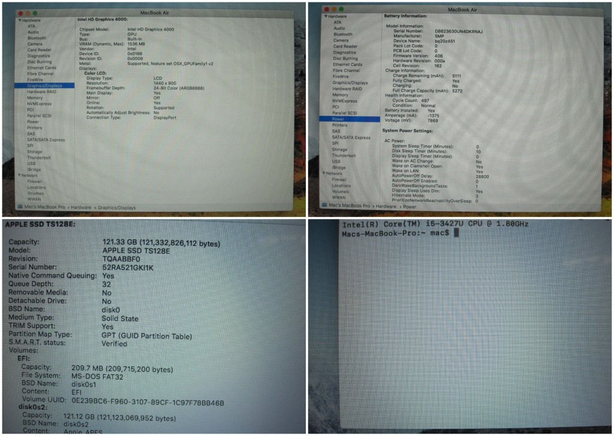Click the S.M.A.R.T. status value 'Verified'
614x436 pixels.
click(x=115, y=344)
